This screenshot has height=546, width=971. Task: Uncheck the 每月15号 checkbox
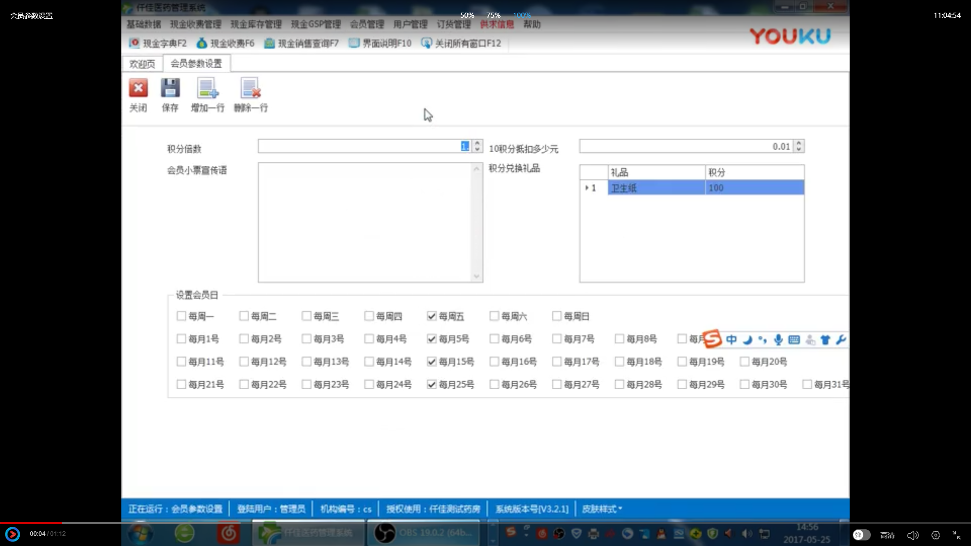tap(431, 361)
